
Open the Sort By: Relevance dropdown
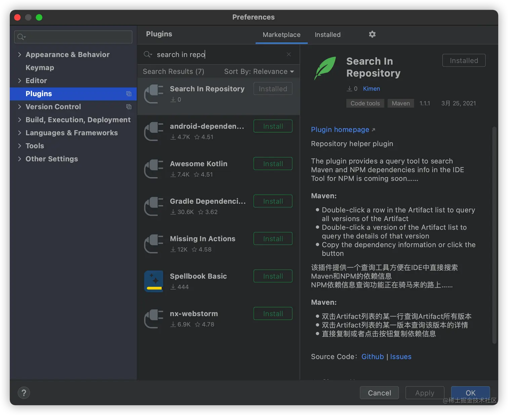(x=259, y=72)
